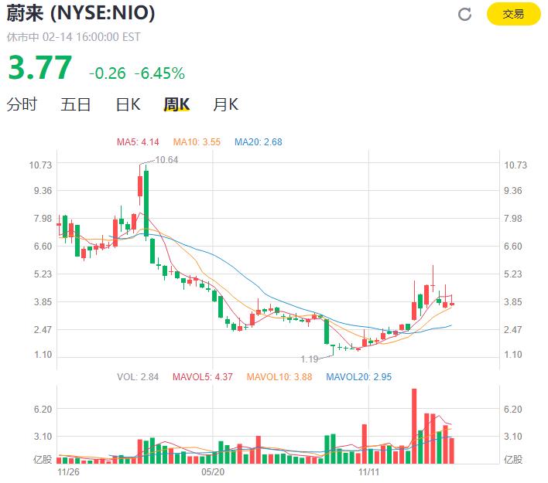The height and width of the screenshot is (483, 548).
Task: Click the left axis label 10.73
Action: (40, 165)
